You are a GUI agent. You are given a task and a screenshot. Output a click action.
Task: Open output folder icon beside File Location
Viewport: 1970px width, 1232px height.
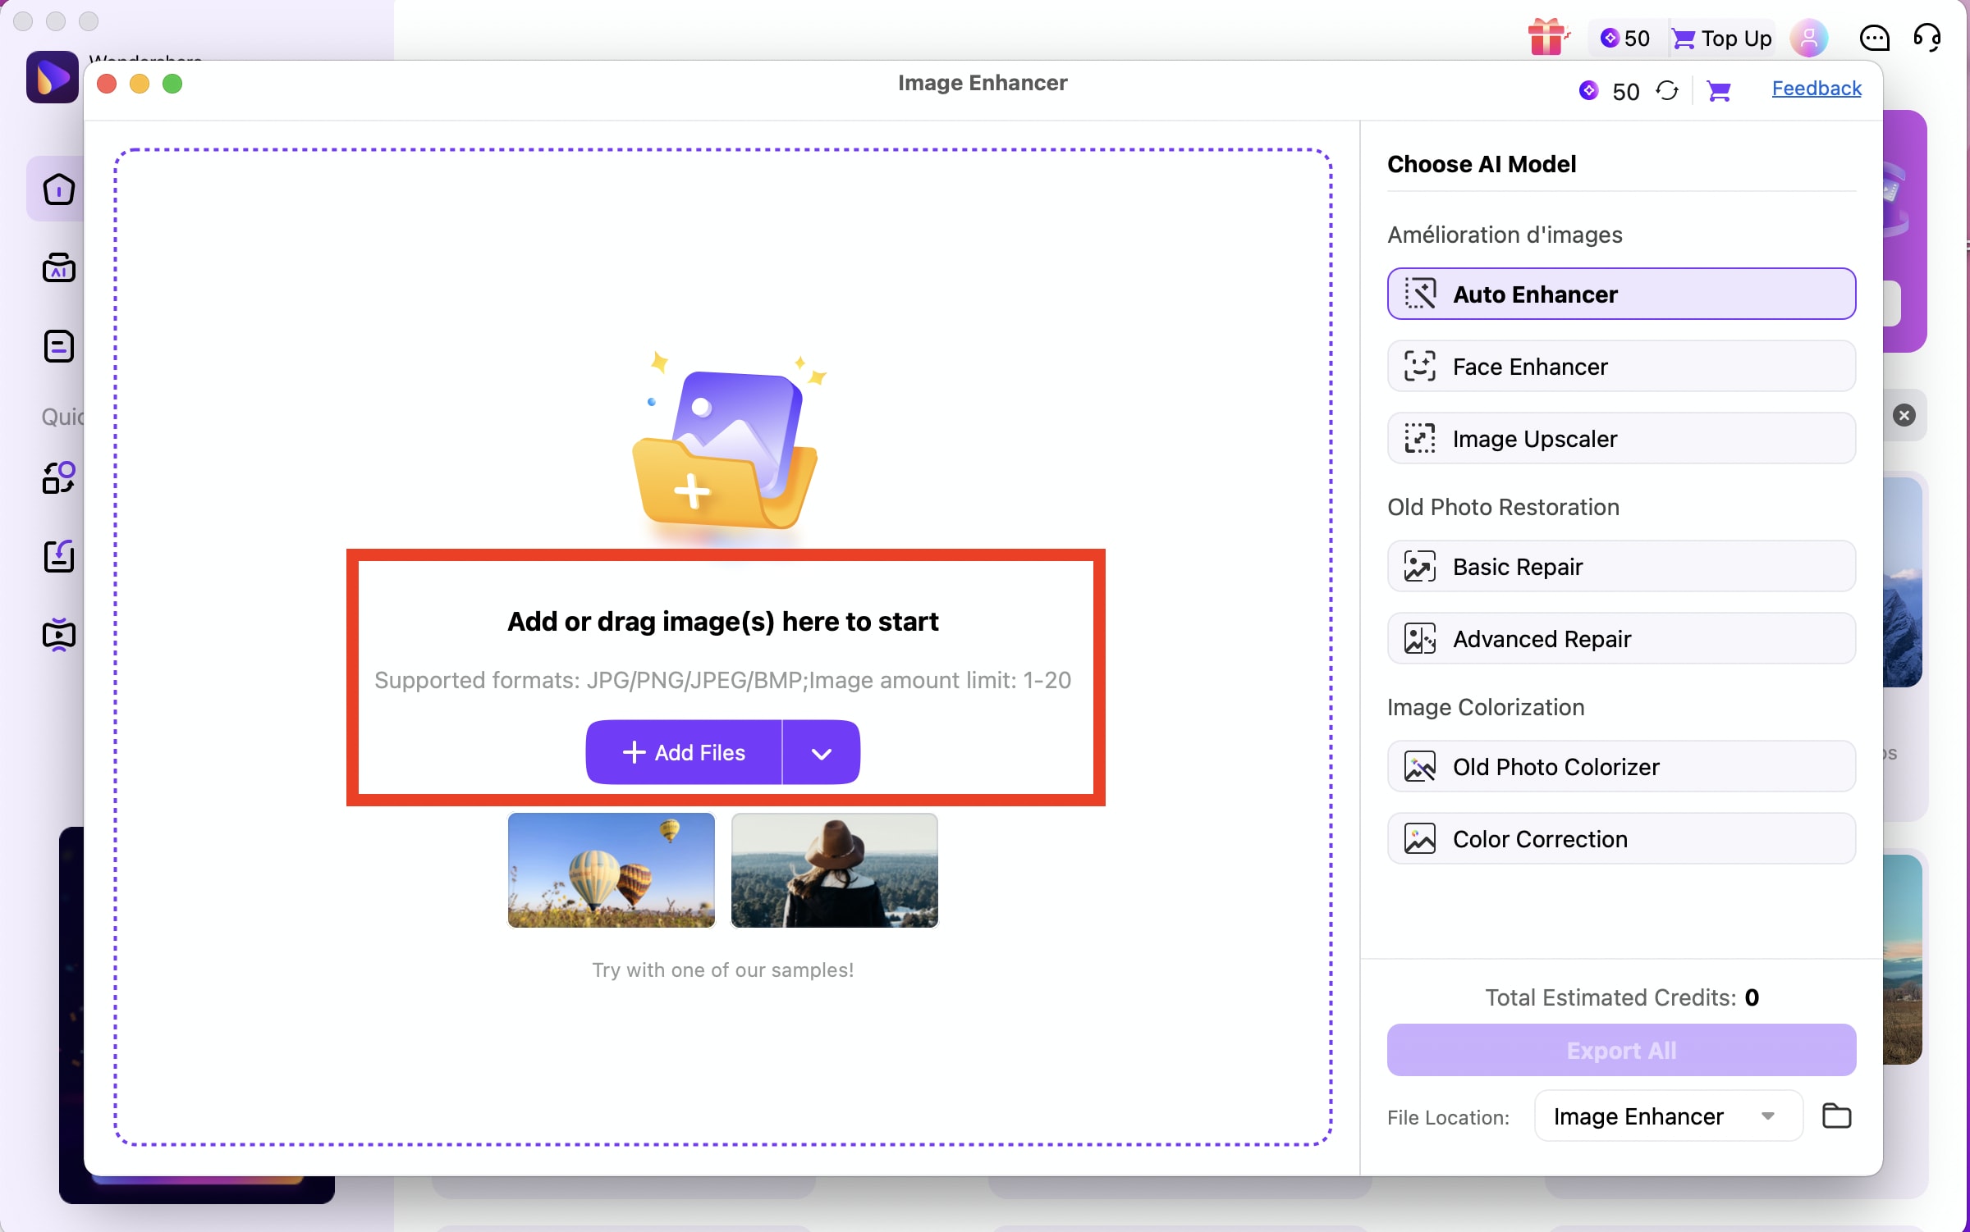coord(1836,1116)
